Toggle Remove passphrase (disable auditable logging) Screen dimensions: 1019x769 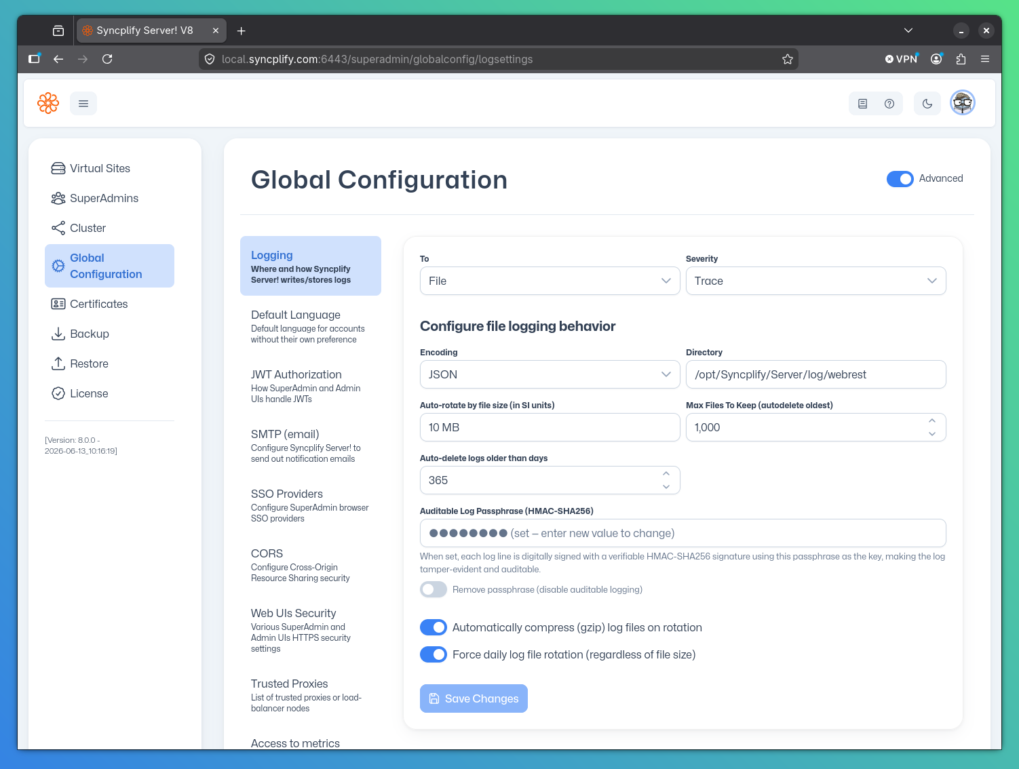[434, 589]
